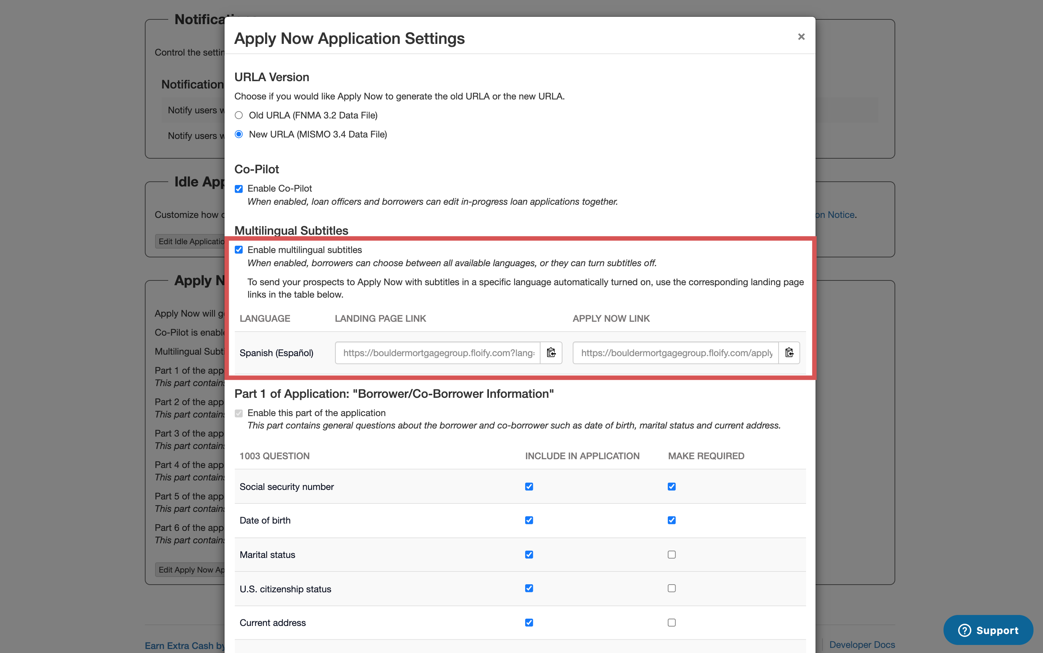Uncheck make Social security number required
Viewport: 1043px width, 653px height.
pyautogui.click(x=671, y=487)
